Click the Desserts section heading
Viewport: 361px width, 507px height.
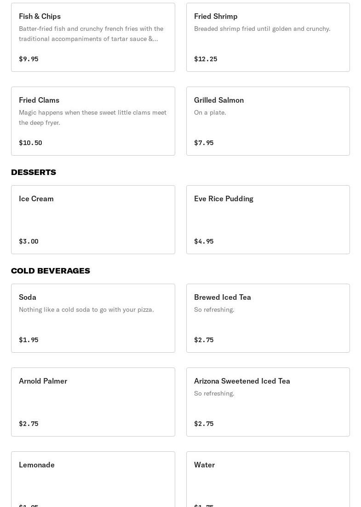point(34,172)
